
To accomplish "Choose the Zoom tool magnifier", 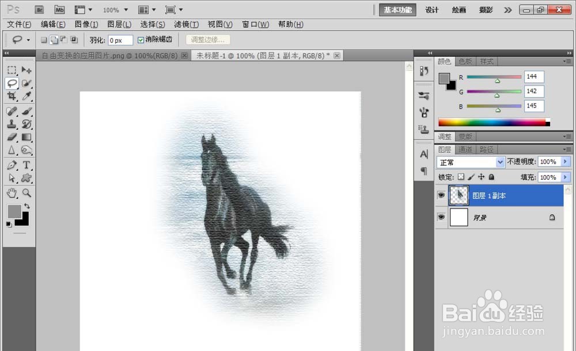I will [x=26, y=192].
